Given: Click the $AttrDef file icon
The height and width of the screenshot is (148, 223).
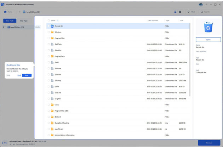Looking at the screenshot, I should click(x=52, y=74).
